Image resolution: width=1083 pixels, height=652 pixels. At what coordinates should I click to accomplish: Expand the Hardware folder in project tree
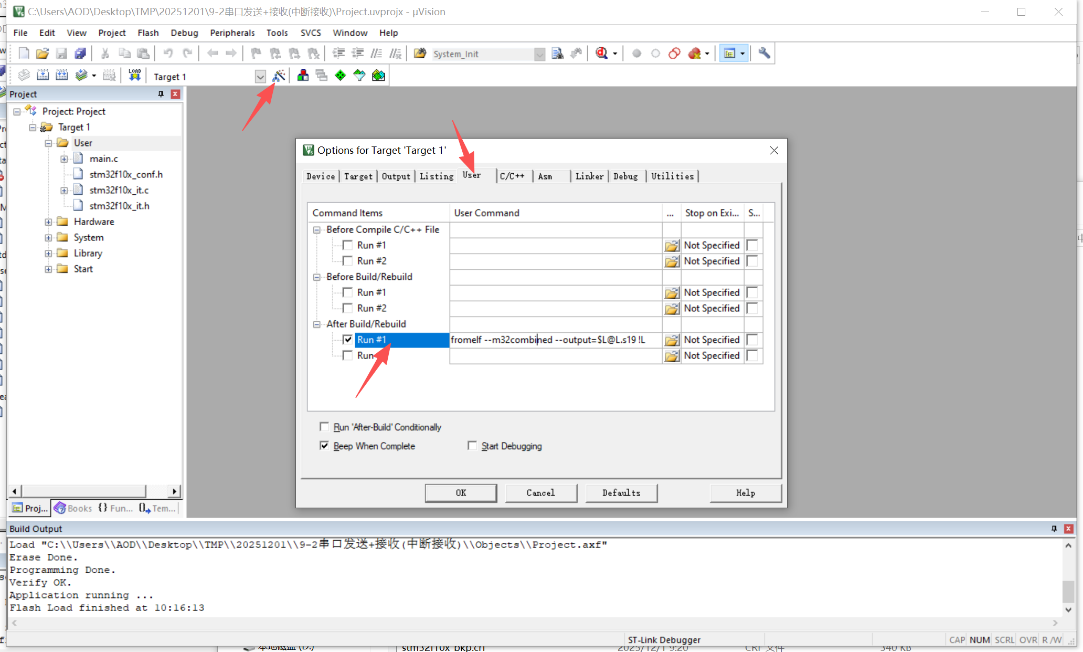coord(48,222)
